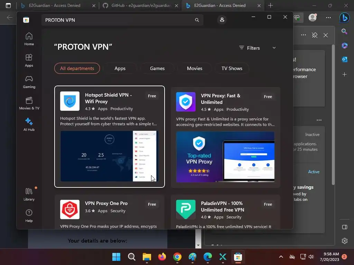The image size is (354, 265).
Task: Open Microsoft Edge from taskbar
Action: pos(207,257)
